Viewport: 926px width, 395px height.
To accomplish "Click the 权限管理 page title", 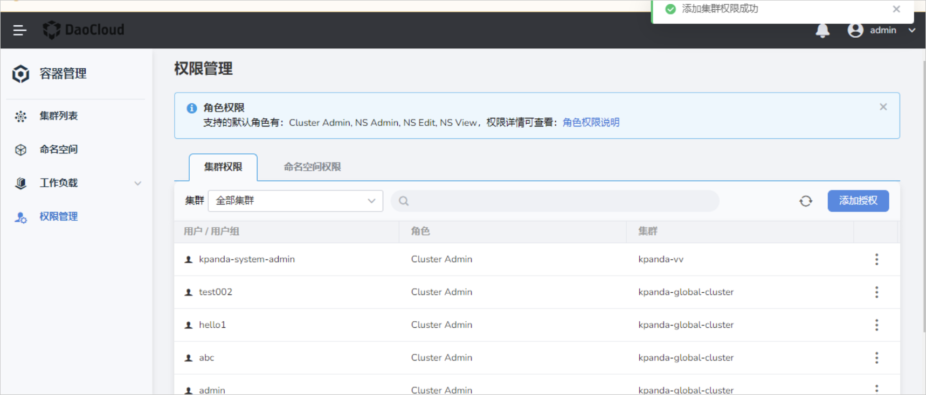I will [203, 69].
